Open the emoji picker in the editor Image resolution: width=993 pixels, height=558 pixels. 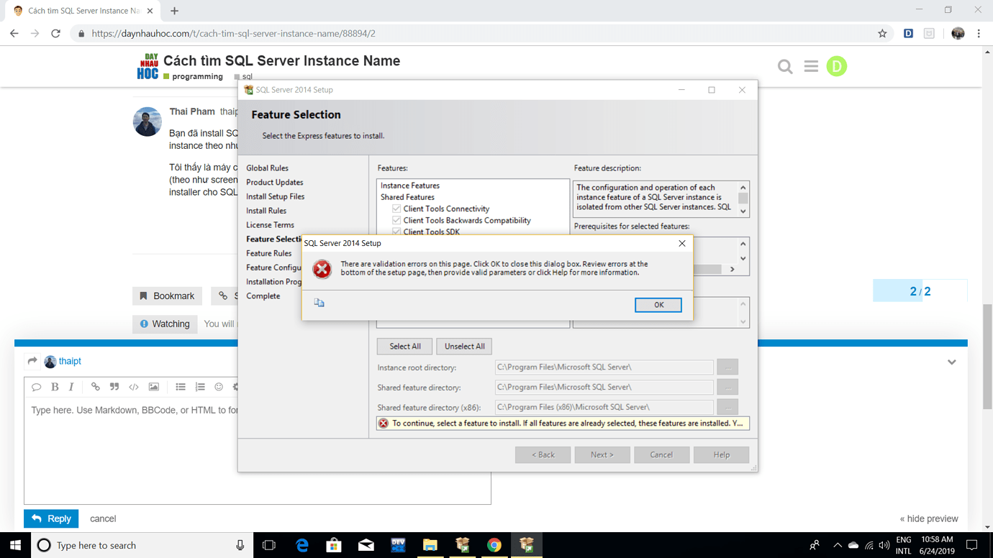click(219, 386)
